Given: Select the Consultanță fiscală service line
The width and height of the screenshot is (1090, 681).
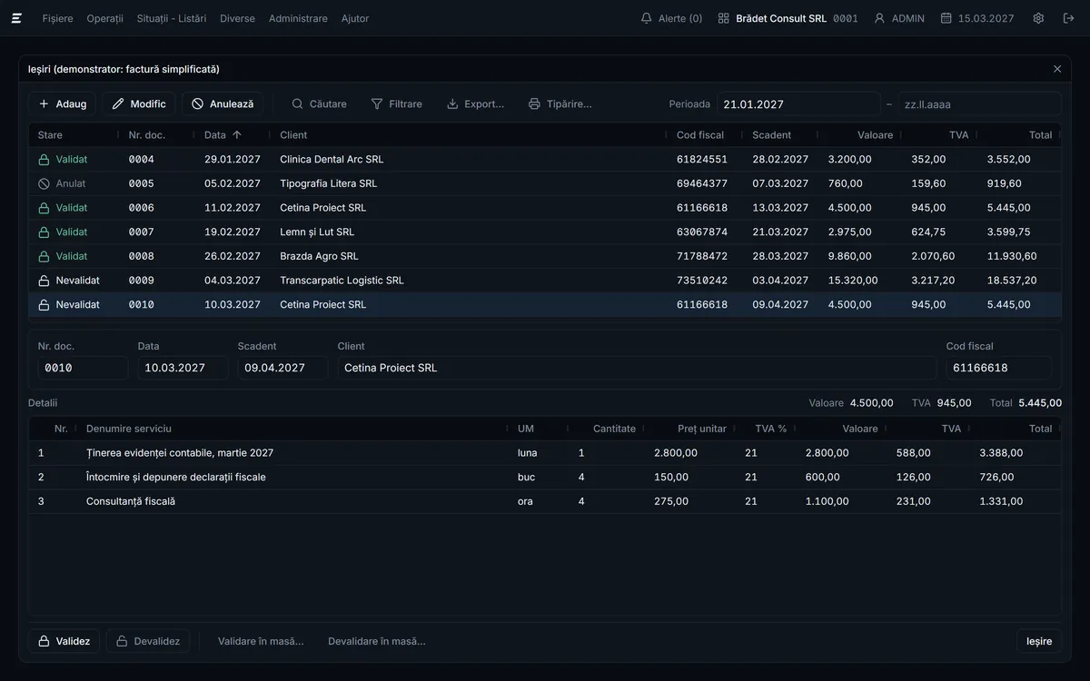Looking at the screenshot, I should [545, 501].
